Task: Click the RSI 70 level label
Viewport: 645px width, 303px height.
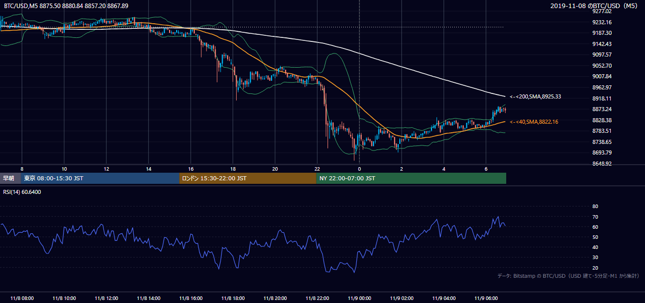Action: click(595, 217)
